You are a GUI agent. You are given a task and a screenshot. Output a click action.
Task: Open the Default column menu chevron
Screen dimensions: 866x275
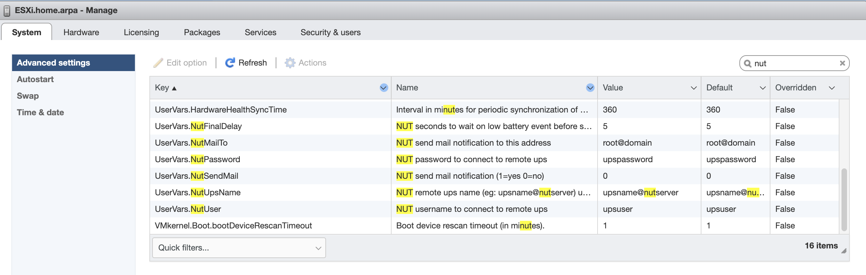click(x=763, y=88)
